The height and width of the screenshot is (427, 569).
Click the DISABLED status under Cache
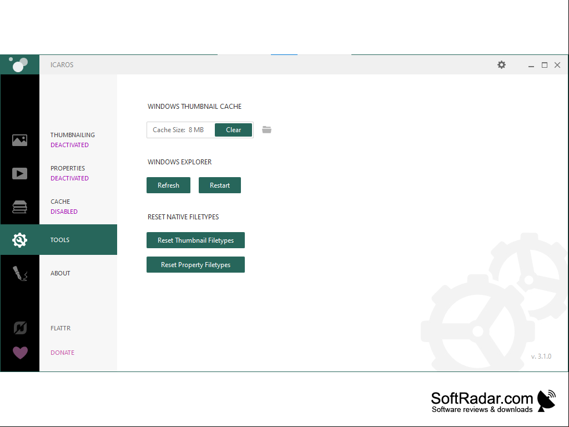(x=64, y=212)
